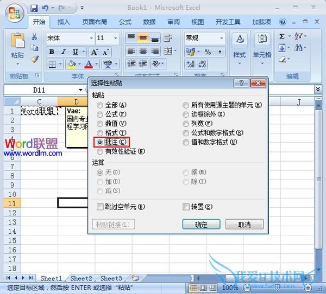Click the Office button orb
The height and width of the screenshot is (294, 326).
[14, 13]
